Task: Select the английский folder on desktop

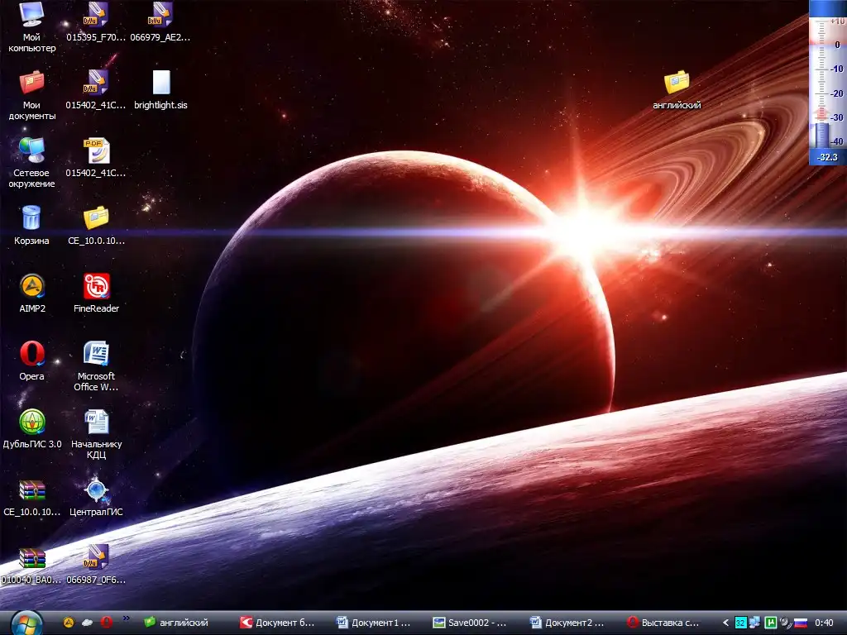Action: pos(677,83)
